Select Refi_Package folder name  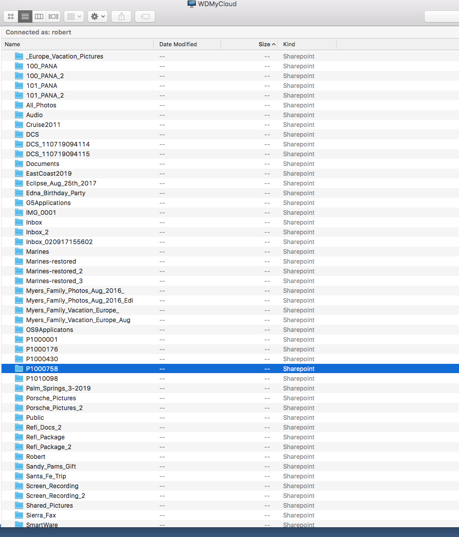(45, 437)
